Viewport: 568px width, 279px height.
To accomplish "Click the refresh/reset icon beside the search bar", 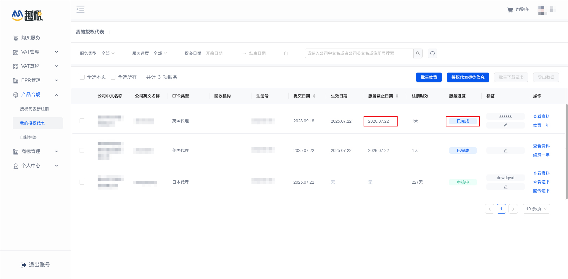I will [x=432, y=53].
